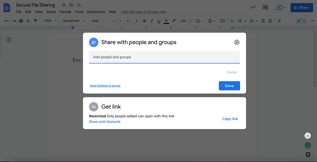Select the paint format tool
Viewport: 317px width, 162px height.
(35, 21)
